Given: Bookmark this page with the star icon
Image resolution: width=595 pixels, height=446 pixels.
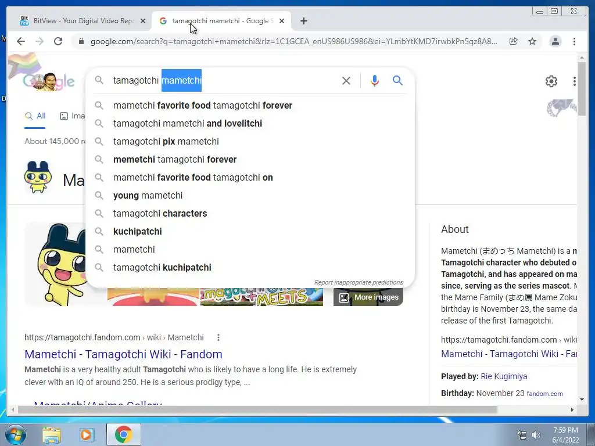Looking at the screenshot, I should point(532,41).
